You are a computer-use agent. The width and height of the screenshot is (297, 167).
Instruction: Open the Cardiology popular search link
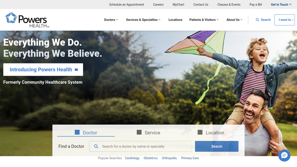(x=132, y=158)
